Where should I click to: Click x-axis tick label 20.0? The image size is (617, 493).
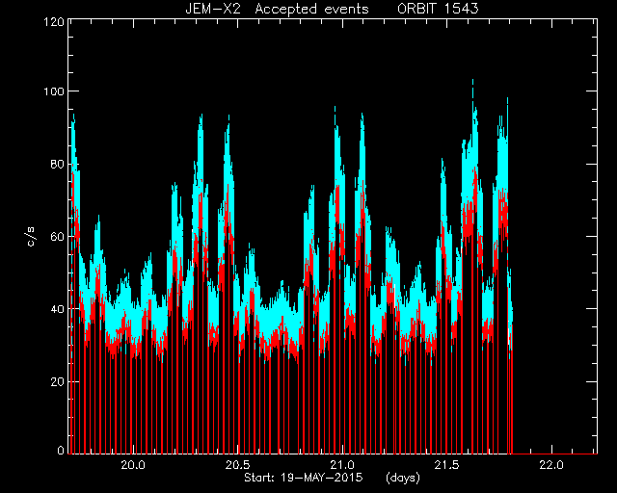[x=133, y=465]
